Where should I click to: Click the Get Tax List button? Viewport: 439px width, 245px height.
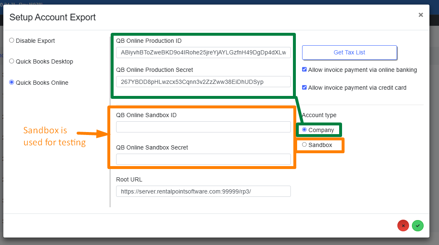[x=350, y=52]
